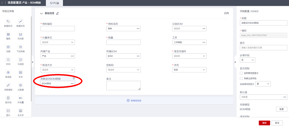Click the 配置 button for 关联模型
289x127 pixels.
pyautogui.click(x=282, y=109)
